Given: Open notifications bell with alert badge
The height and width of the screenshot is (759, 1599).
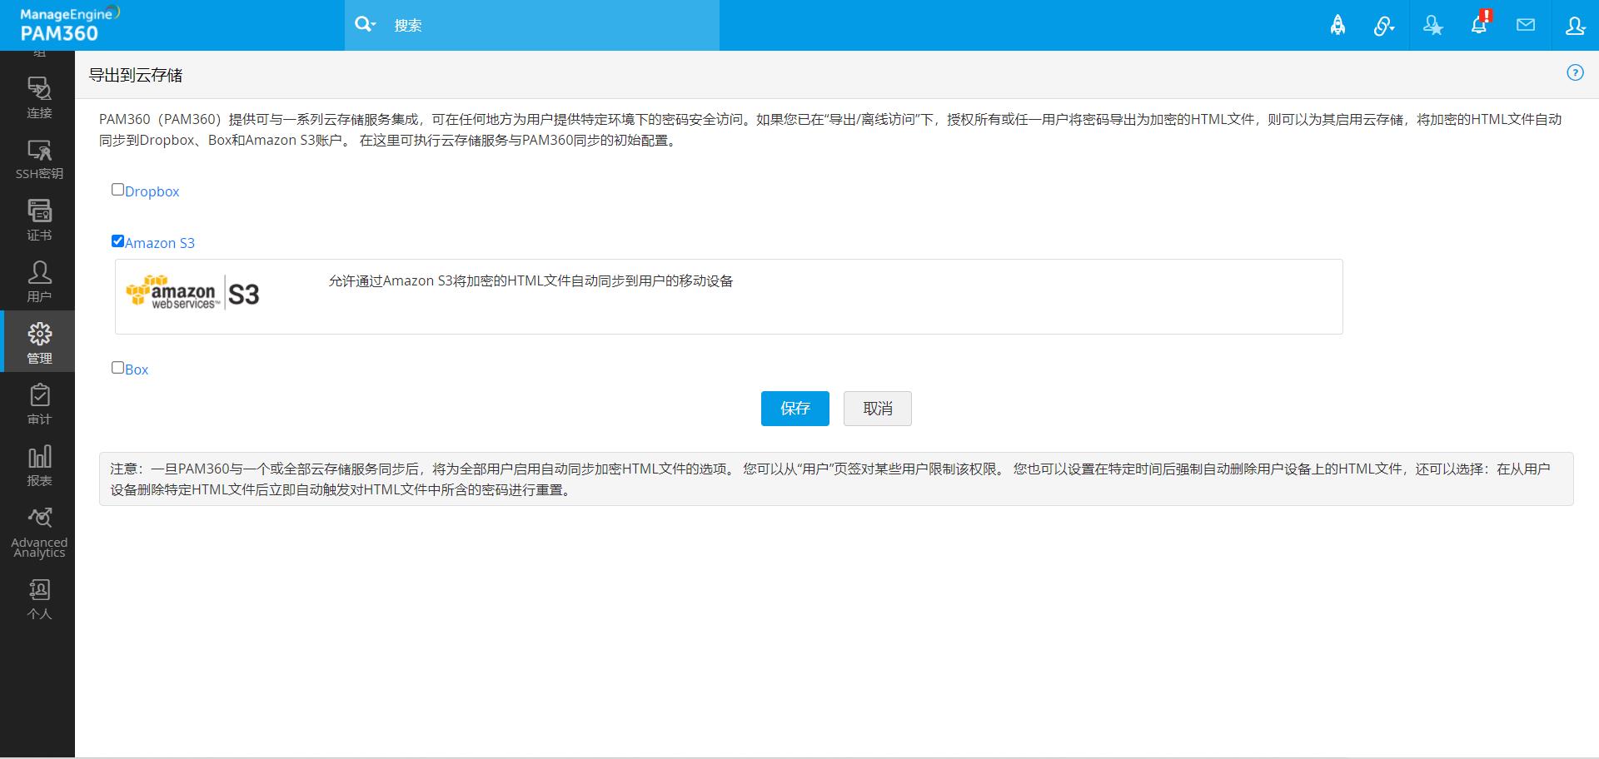Looking at the screenshot, I should click(1480, 24).
